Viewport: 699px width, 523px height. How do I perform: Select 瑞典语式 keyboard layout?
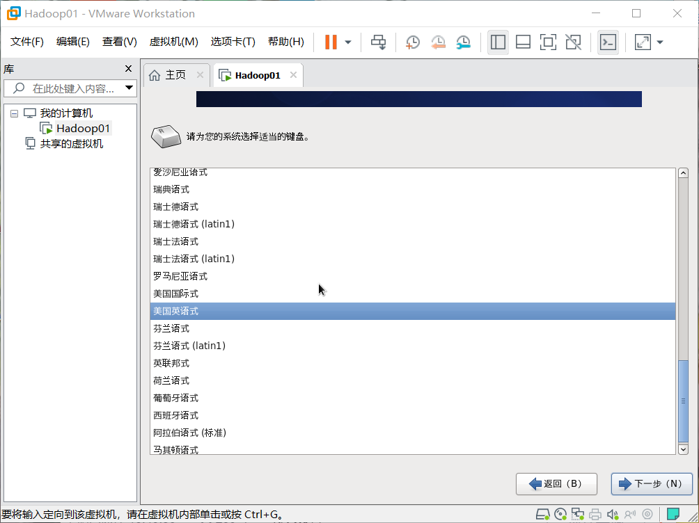coord(413,189)
